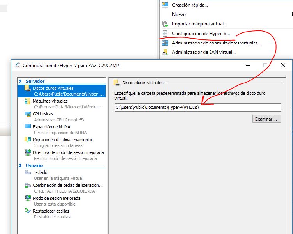Click 'Usar en la máquina virtual' subtitle
The height and width of the screenshot is (234, 293).
(58, 178)
